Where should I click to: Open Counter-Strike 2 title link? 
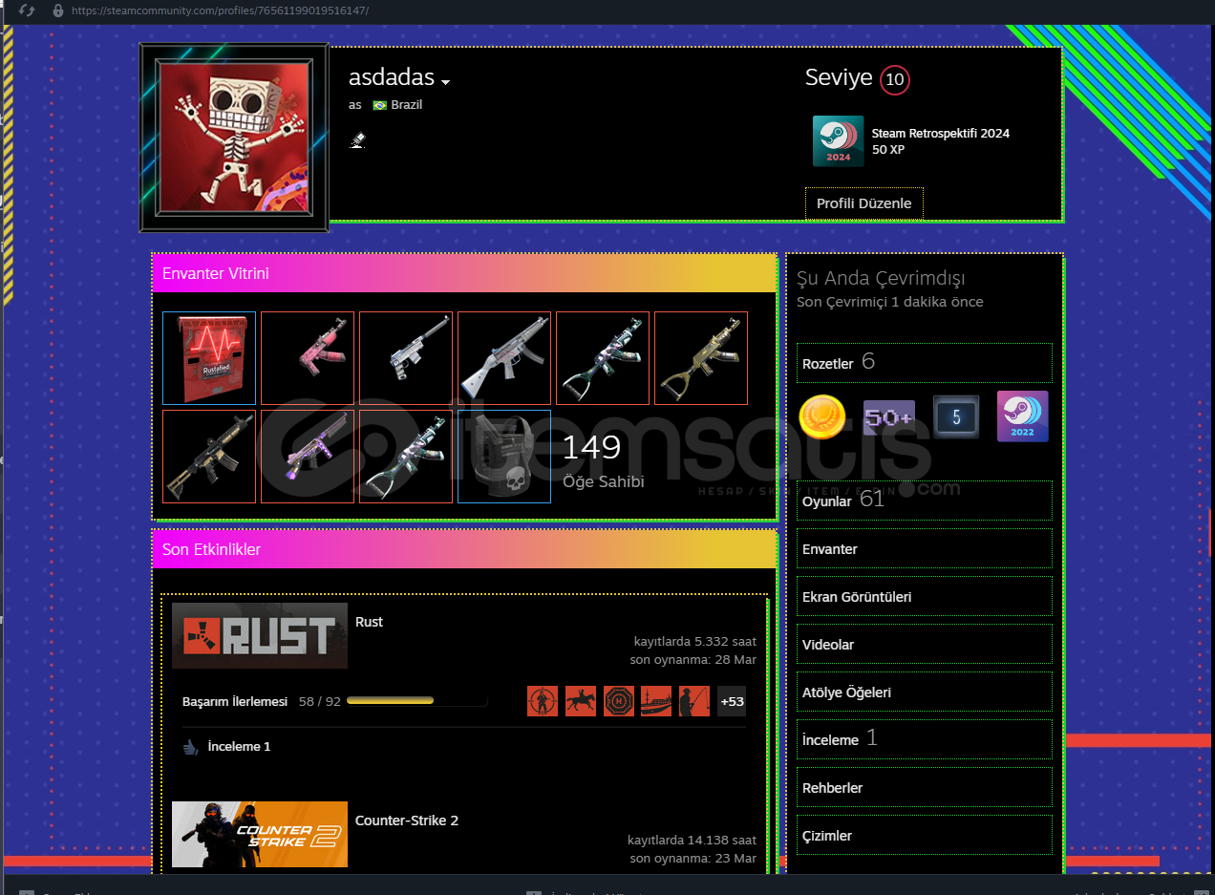point(407,820)
